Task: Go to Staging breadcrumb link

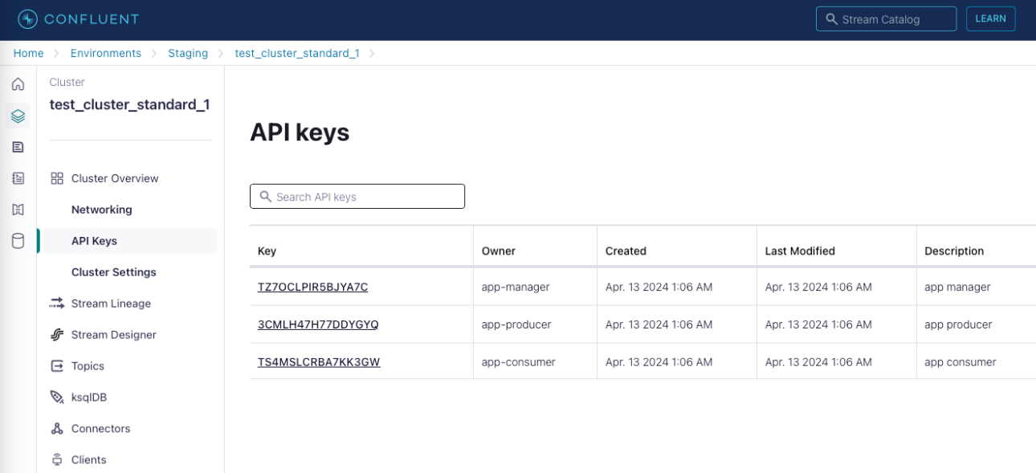Action: (x=188, y=53)
